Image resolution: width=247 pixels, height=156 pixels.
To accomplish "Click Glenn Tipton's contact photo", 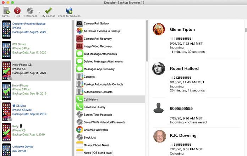I will (159, 29).
